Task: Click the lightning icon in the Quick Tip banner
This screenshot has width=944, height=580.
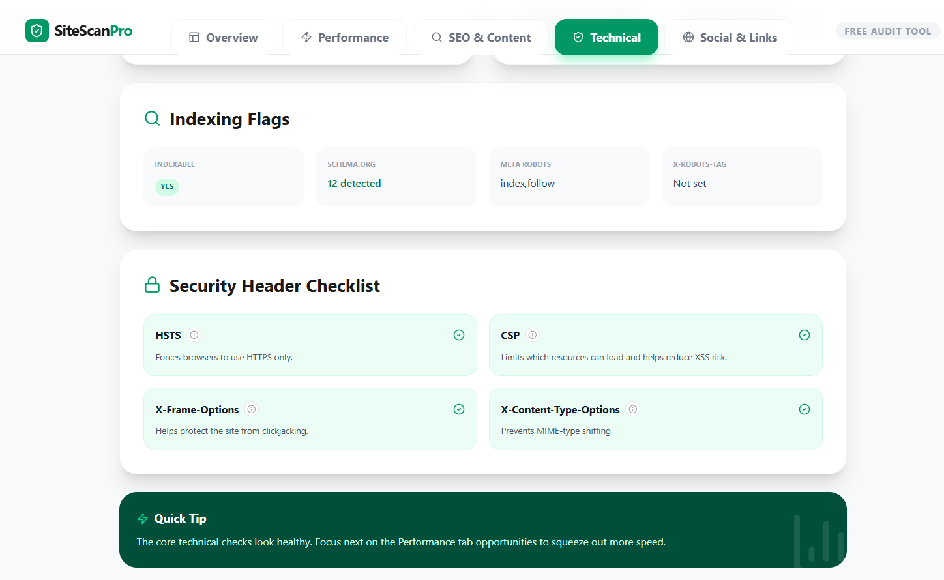Action: tap(141, 518)
